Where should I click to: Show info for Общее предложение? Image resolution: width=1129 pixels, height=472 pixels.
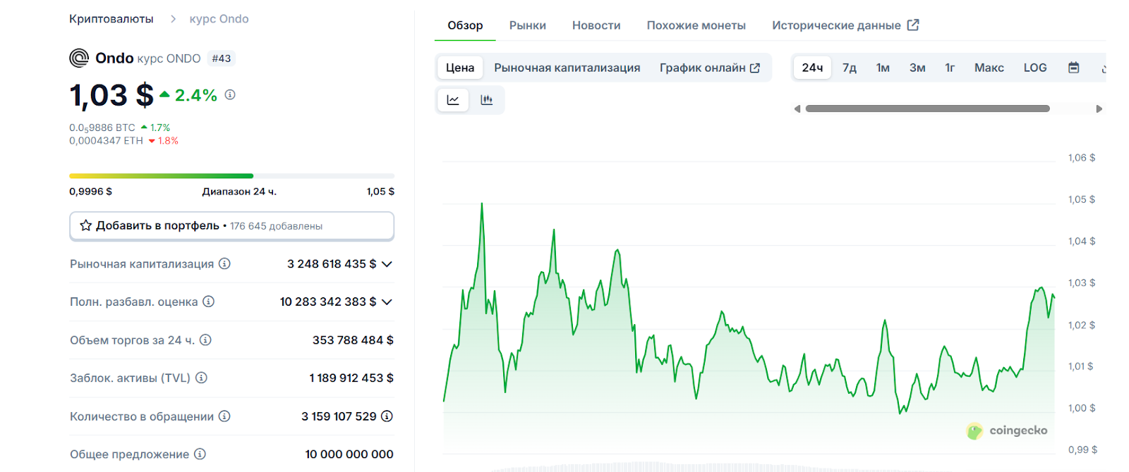click(x=200, y=454)
